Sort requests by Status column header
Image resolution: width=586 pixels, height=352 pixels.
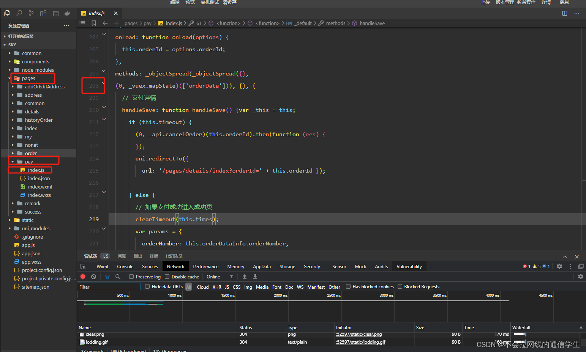click(x=262, y=327)
